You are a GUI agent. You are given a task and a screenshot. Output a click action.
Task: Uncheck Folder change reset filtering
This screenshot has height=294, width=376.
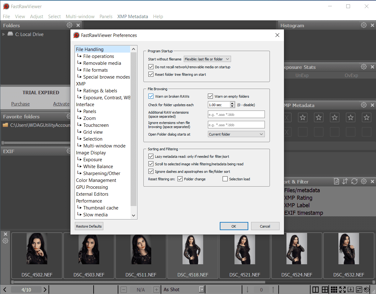coord(180,179)
